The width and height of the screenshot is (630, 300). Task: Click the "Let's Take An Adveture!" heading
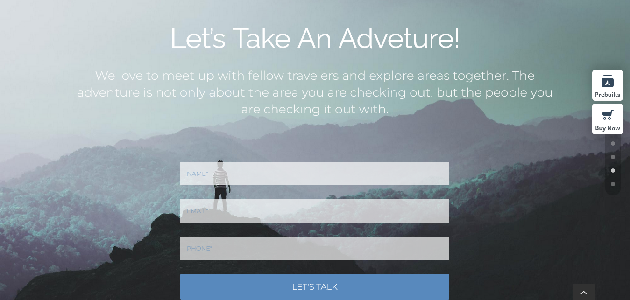[x=315, y=38]
